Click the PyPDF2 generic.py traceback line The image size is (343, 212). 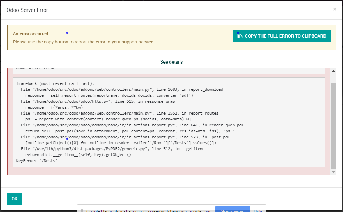tap(115, 149)
